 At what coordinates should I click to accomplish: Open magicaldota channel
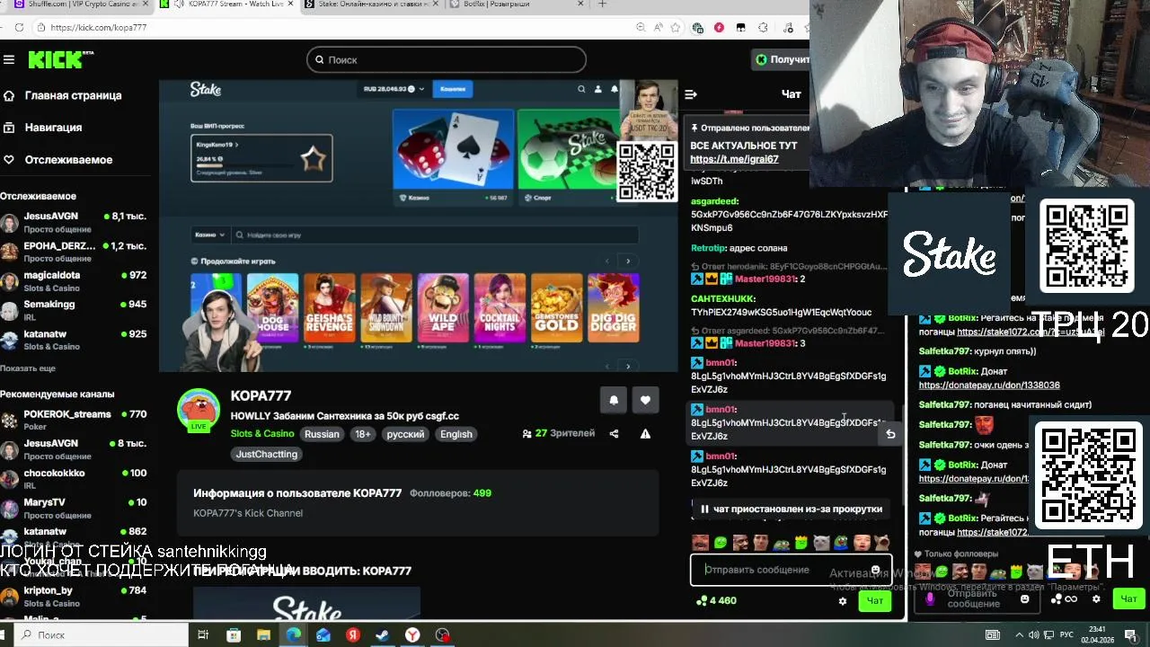[75, 281]
